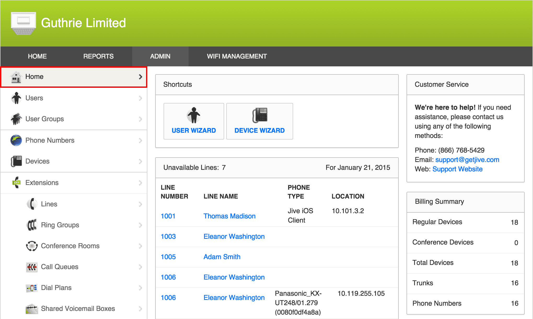Expand Shared Voicemail Boxes chevron
The width and height of the screenshot is (533, 319).
tap(140, 309)
